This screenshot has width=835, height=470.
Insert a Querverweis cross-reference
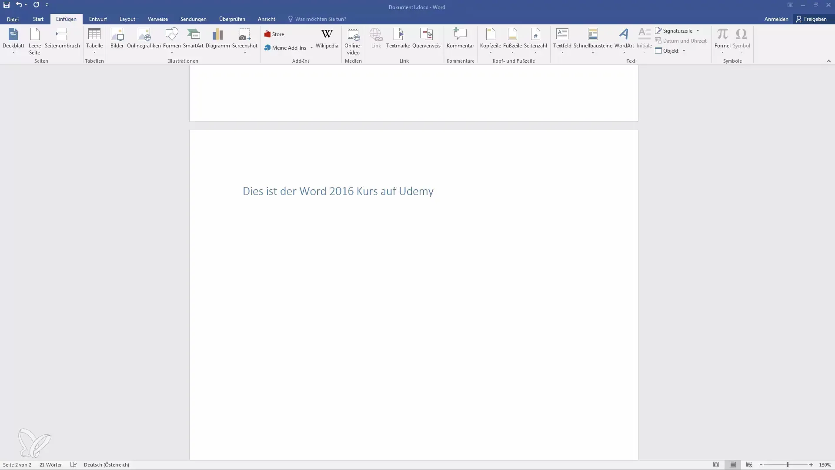(x=426, y=38)
